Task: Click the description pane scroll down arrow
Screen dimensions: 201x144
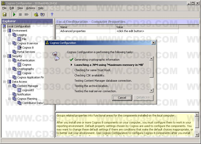Action: 197,135
